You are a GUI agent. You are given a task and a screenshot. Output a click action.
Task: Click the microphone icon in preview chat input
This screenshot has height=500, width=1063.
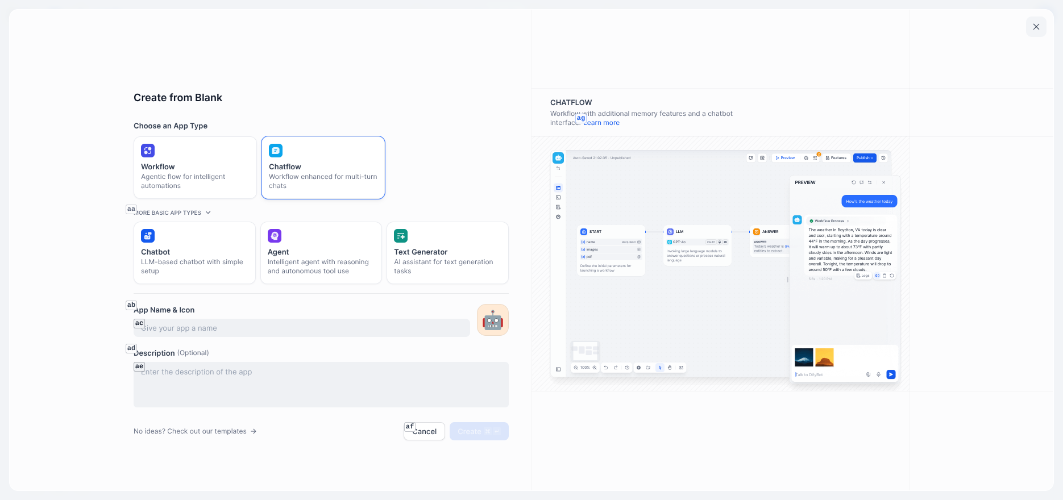(878, 374)
